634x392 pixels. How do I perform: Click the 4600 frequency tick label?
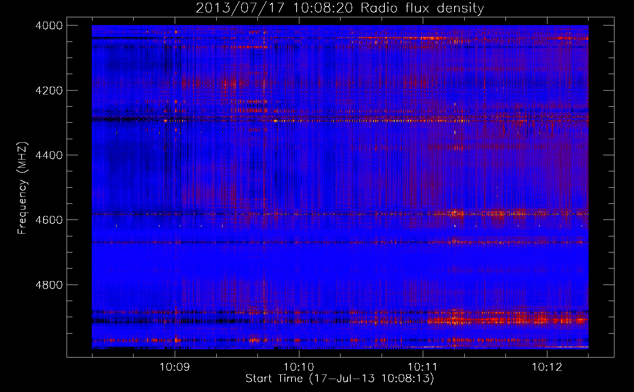pos(49,220)
